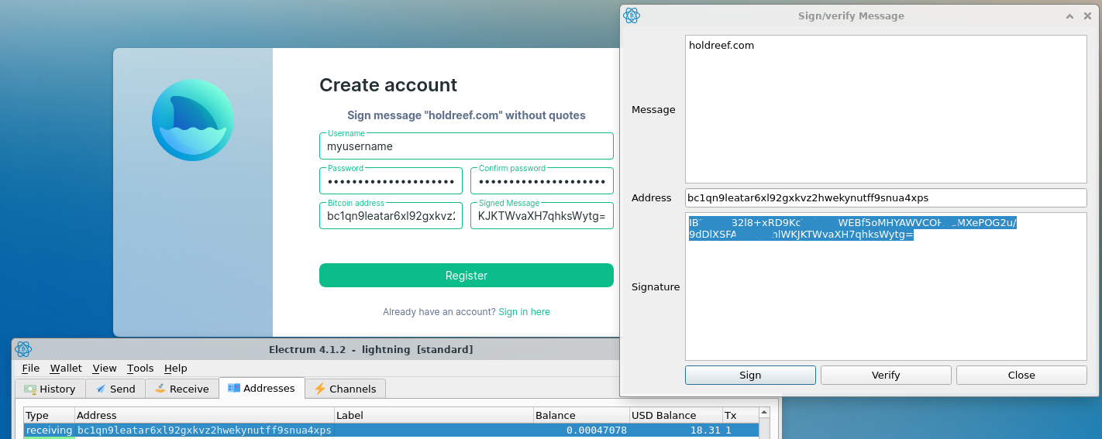Focus the Signed Message field on the form
Image resolution: width=1102 pixels, height=439 pixels.
pos(541,216)
